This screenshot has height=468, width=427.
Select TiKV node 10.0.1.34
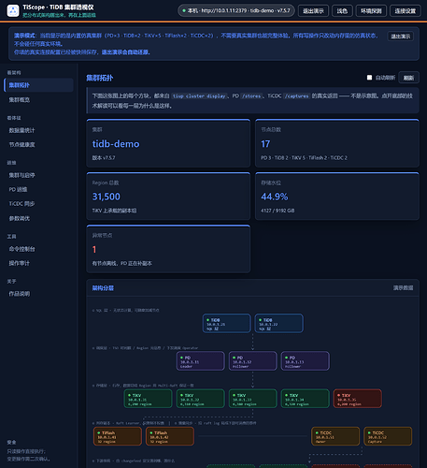(x=306, y=399)
